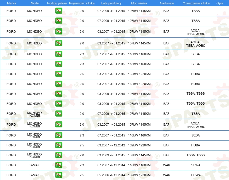The image size is (229, 180).
Task: Sort by the Marka column header
Action: tap(11, 3)
